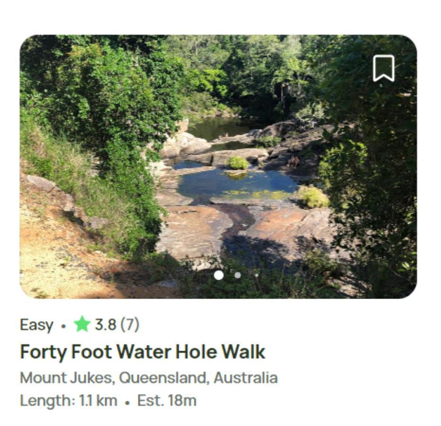Image resolution: width=441 pixels, height=426 pixels.
Task: Select the first carousel dot indicator
Action: pyautogui.click(x=219, y=275)
